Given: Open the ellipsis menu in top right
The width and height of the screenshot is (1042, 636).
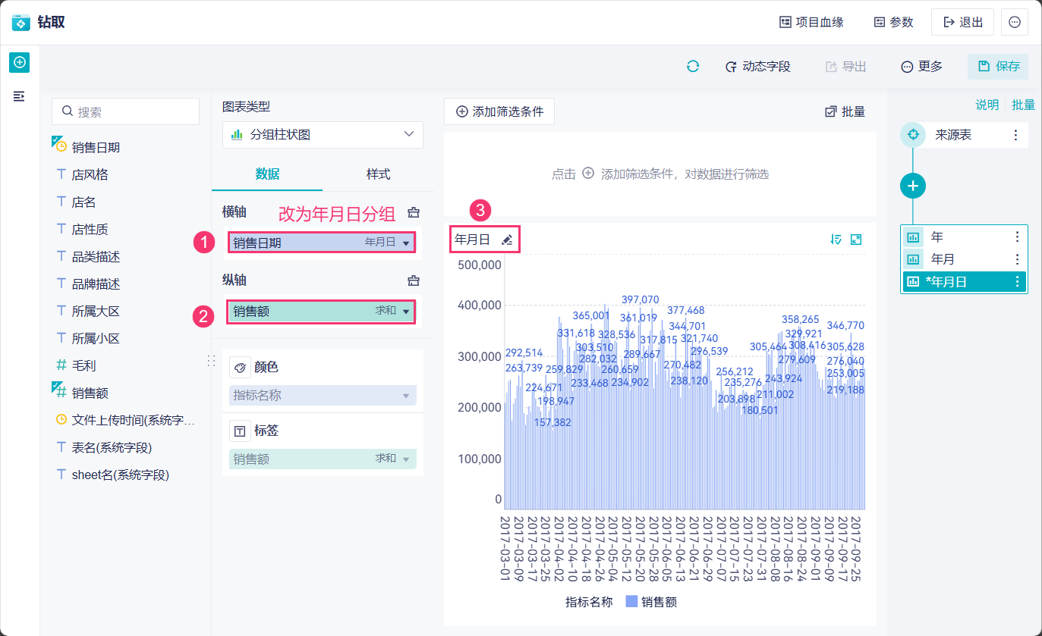Looking at the screenshot, I should coord(1015,22).
